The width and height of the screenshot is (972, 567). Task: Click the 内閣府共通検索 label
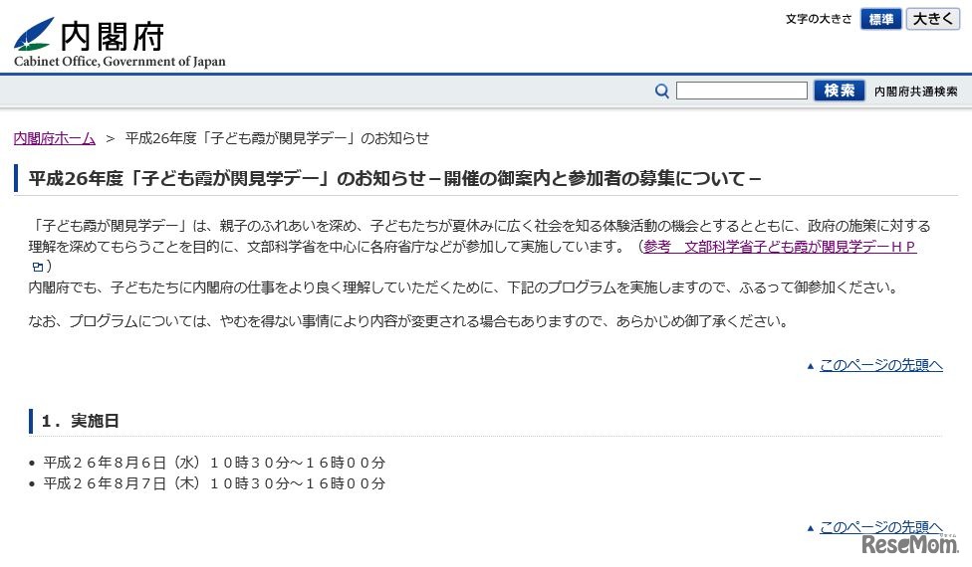[915, 92]
